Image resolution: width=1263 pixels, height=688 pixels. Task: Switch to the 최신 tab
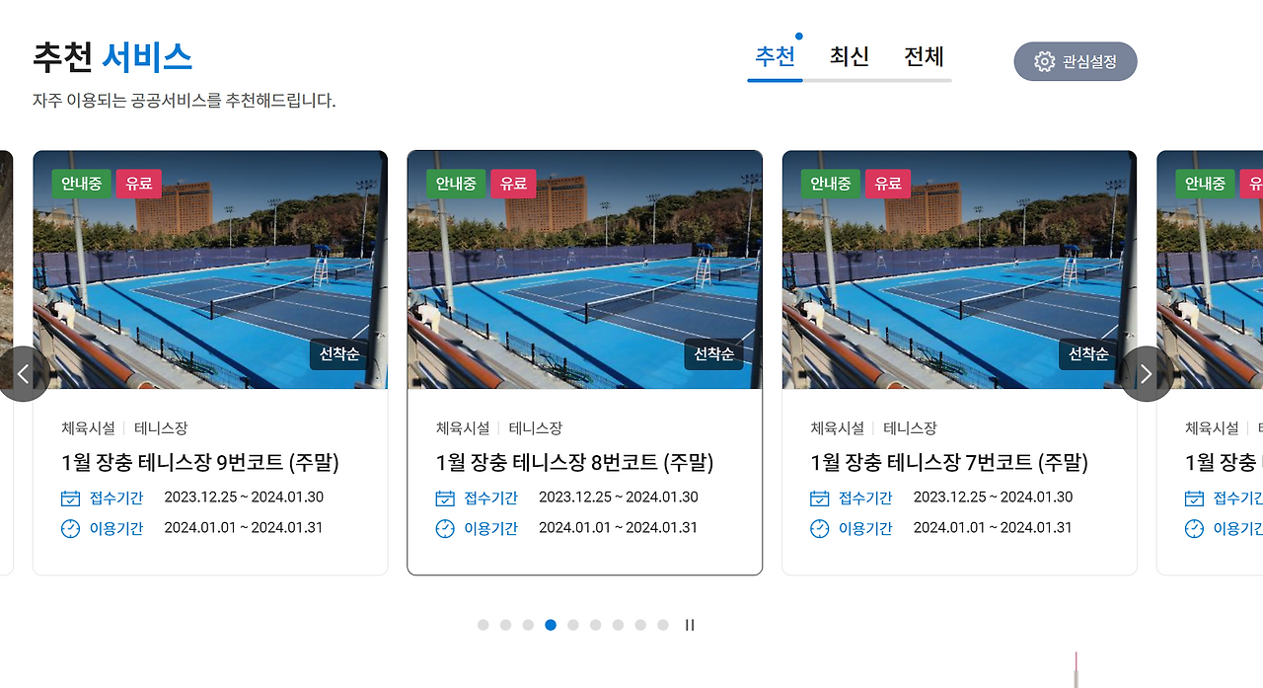[x=849, y=56]
